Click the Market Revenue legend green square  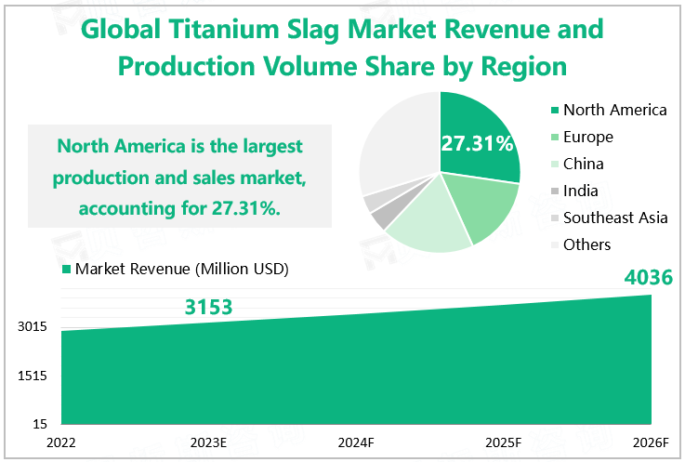66,270
